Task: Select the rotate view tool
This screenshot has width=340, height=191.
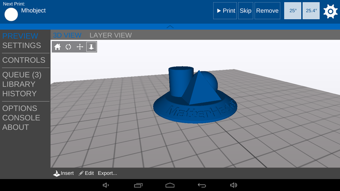Action: [68, 47]
